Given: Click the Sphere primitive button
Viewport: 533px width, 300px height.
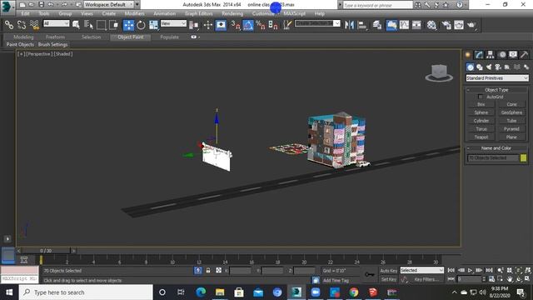Looking at the screenshot, I should coord(481,112).
